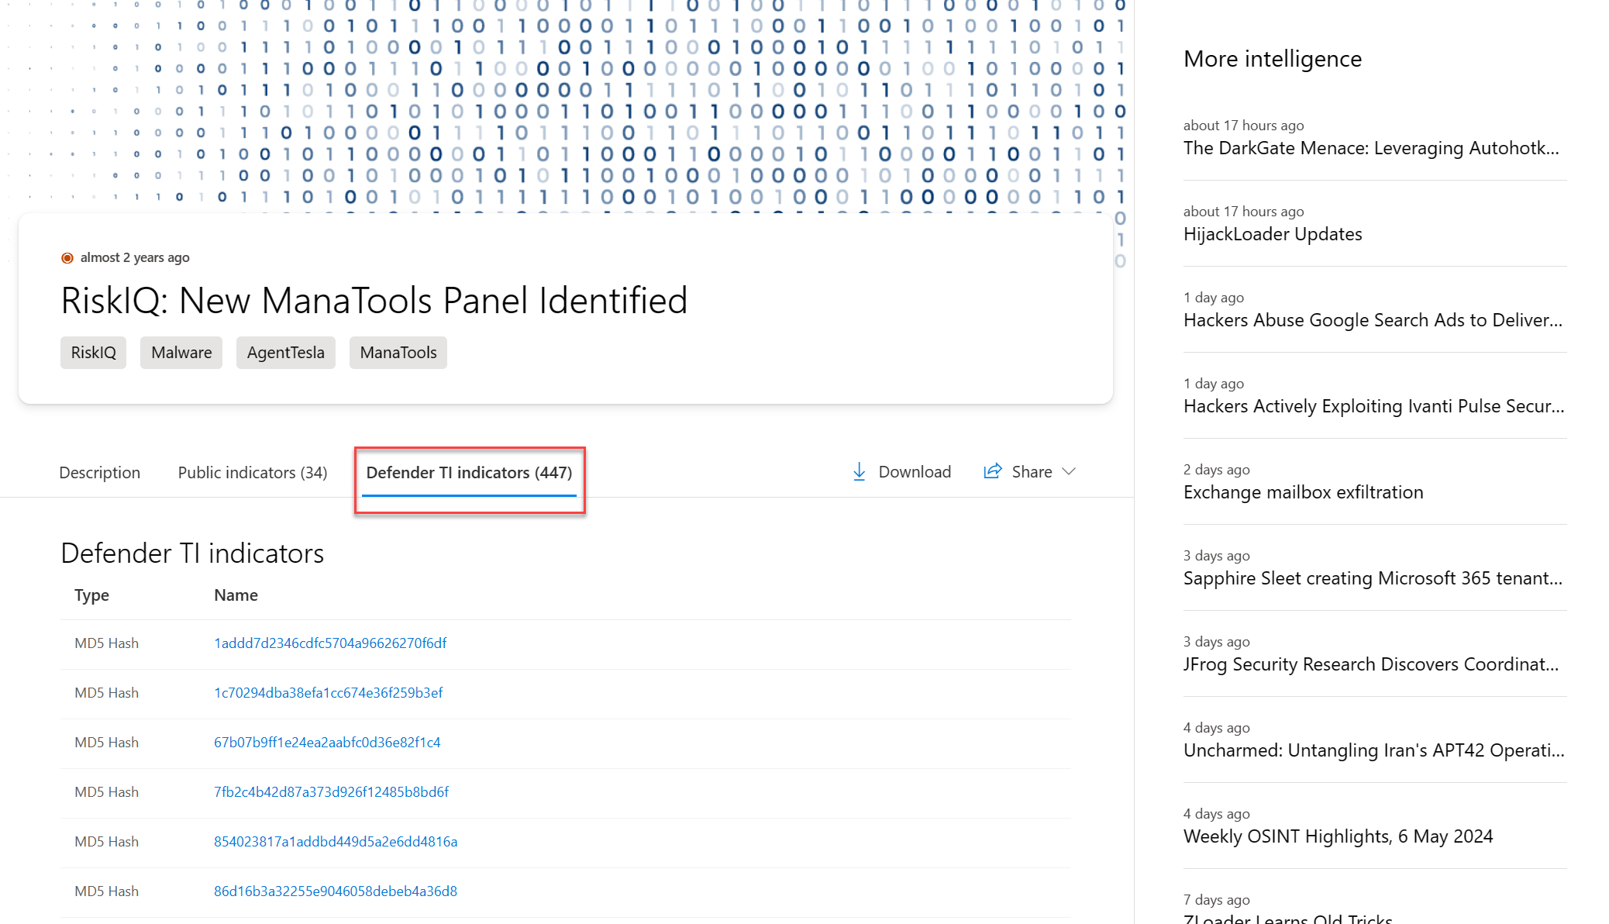This screenshot has height=924, width=1609.
Task: Open Uncharmed: Untangling Iran's APT42 article
Action: 1374,750
